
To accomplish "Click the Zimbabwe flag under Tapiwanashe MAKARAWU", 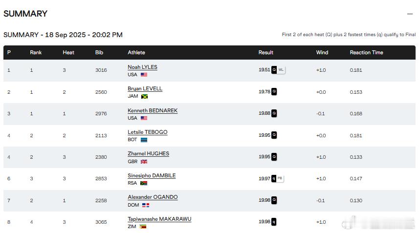I will click(143, 227).
